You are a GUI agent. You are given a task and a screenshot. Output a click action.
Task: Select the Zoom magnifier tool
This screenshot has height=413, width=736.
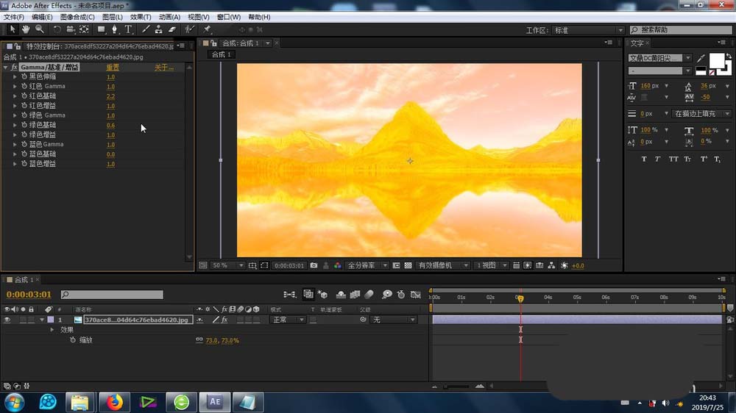(40, 29)
